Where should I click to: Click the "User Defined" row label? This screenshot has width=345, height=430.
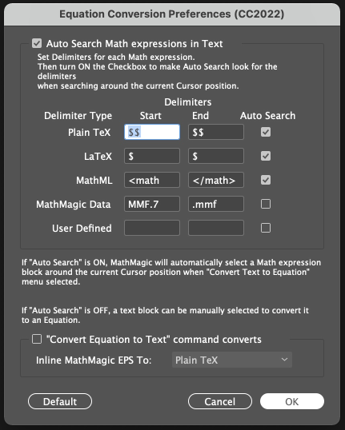82,228
